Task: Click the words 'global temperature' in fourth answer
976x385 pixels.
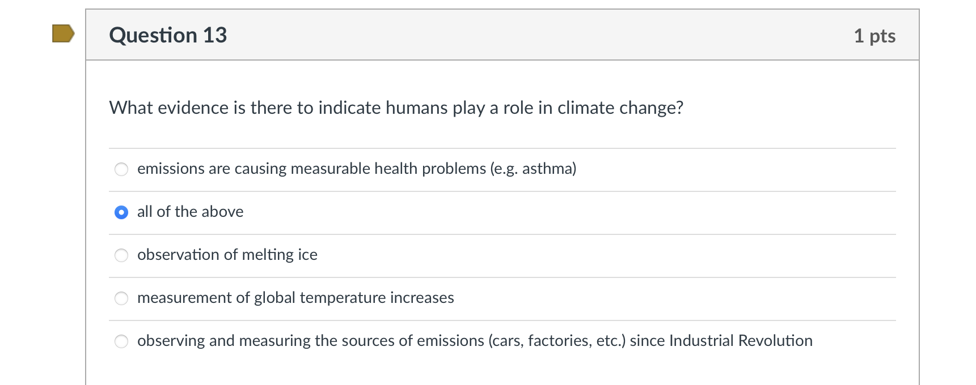Action: (312, 298)
